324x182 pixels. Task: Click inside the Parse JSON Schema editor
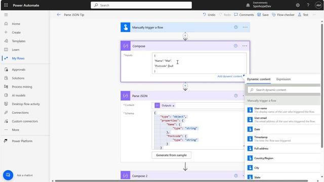point(198,130)
